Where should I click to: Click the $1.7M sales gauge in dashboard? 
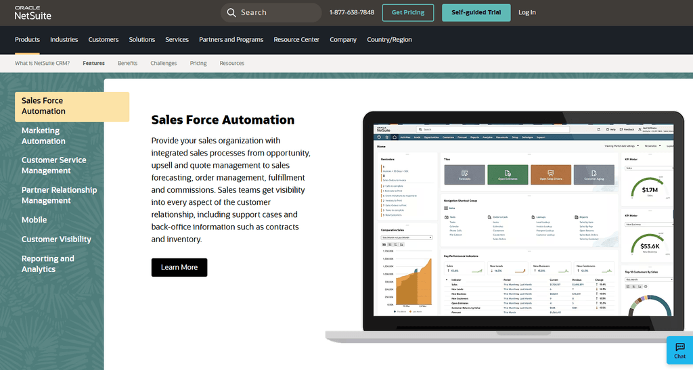coord(649,188)
